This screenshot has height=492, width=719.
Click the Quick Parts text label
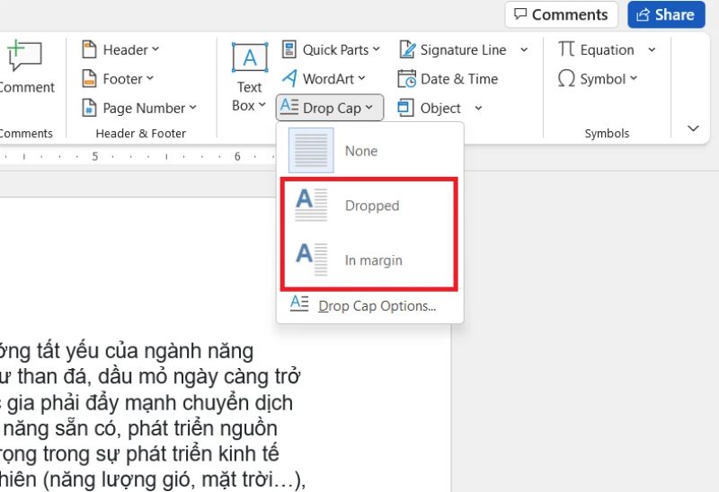335,49
